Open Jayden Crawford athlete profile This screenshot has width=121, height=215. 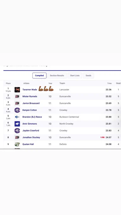point(31,131)
